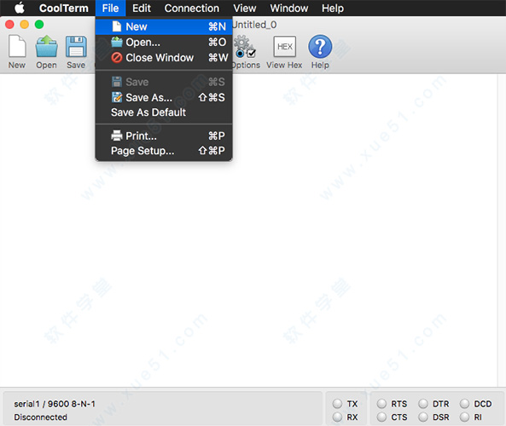Click the green zoom window button

coord(39,25)
